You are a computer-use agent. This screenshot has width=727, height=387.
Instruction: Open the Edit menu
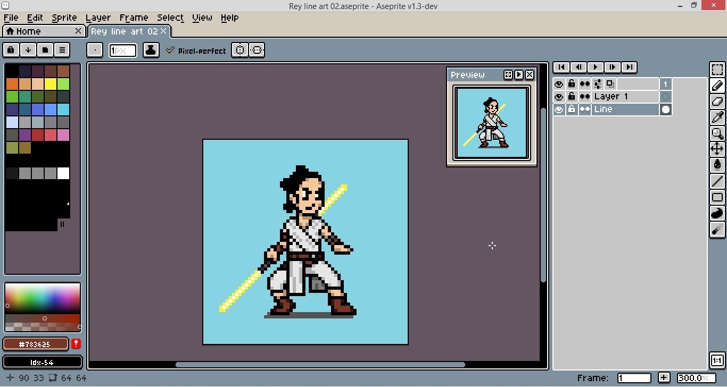[35, 18]
